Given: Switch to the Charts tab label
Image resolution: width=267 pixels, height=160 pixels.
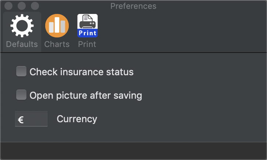Looking at the screenshot, I should pyautogui.click(x=57, y=44).
